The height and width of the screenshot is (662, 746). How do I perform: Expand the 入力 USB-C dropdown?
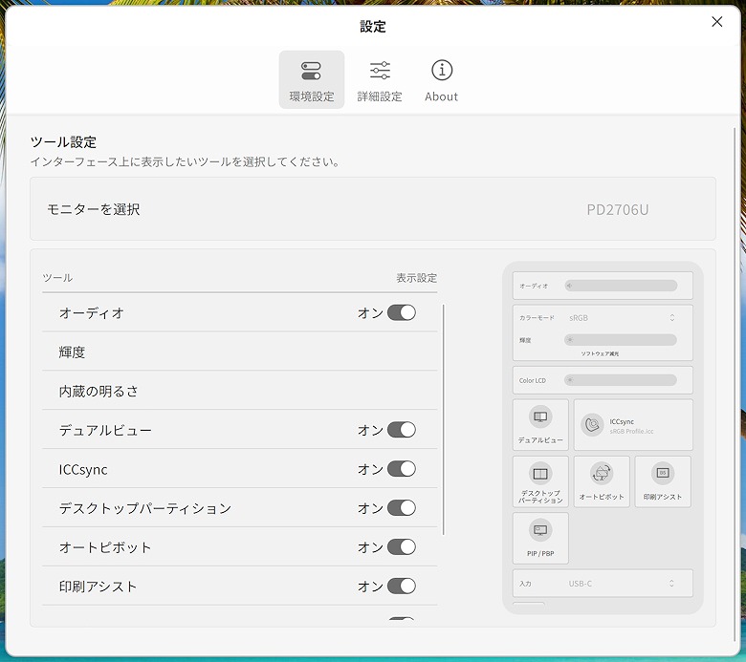point(622,583)
